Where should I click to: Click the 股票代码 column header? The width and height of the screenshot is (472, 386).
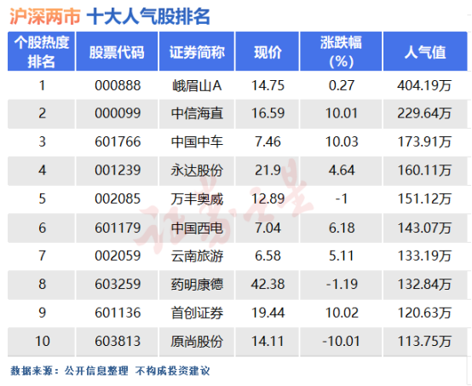point(117,51)
